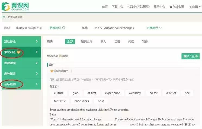Click the refresh icon beside 更换教材

pyautogui.click(x=64, y=28)
